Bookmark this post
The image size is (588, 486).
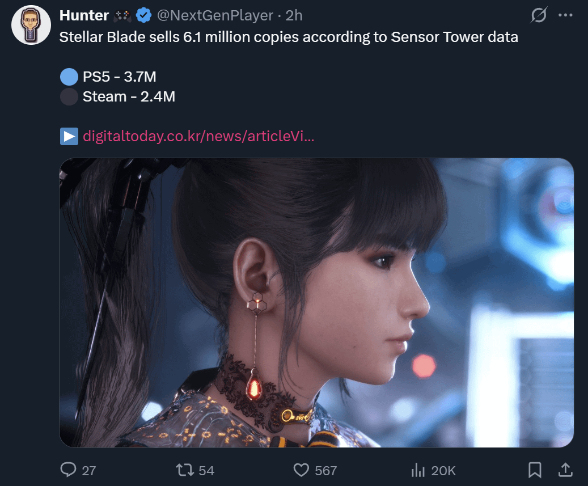(x=535, y=470)
